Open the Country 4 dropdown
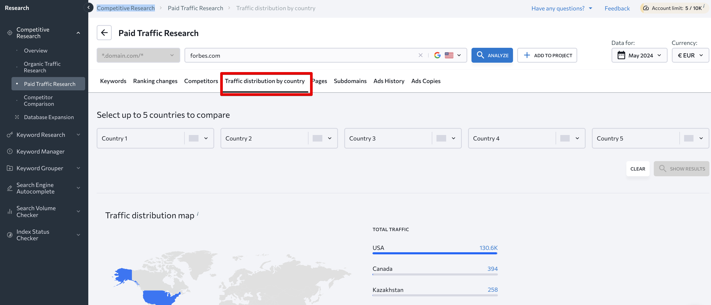Screen dimensions: 711x305 tap(527, 138)
